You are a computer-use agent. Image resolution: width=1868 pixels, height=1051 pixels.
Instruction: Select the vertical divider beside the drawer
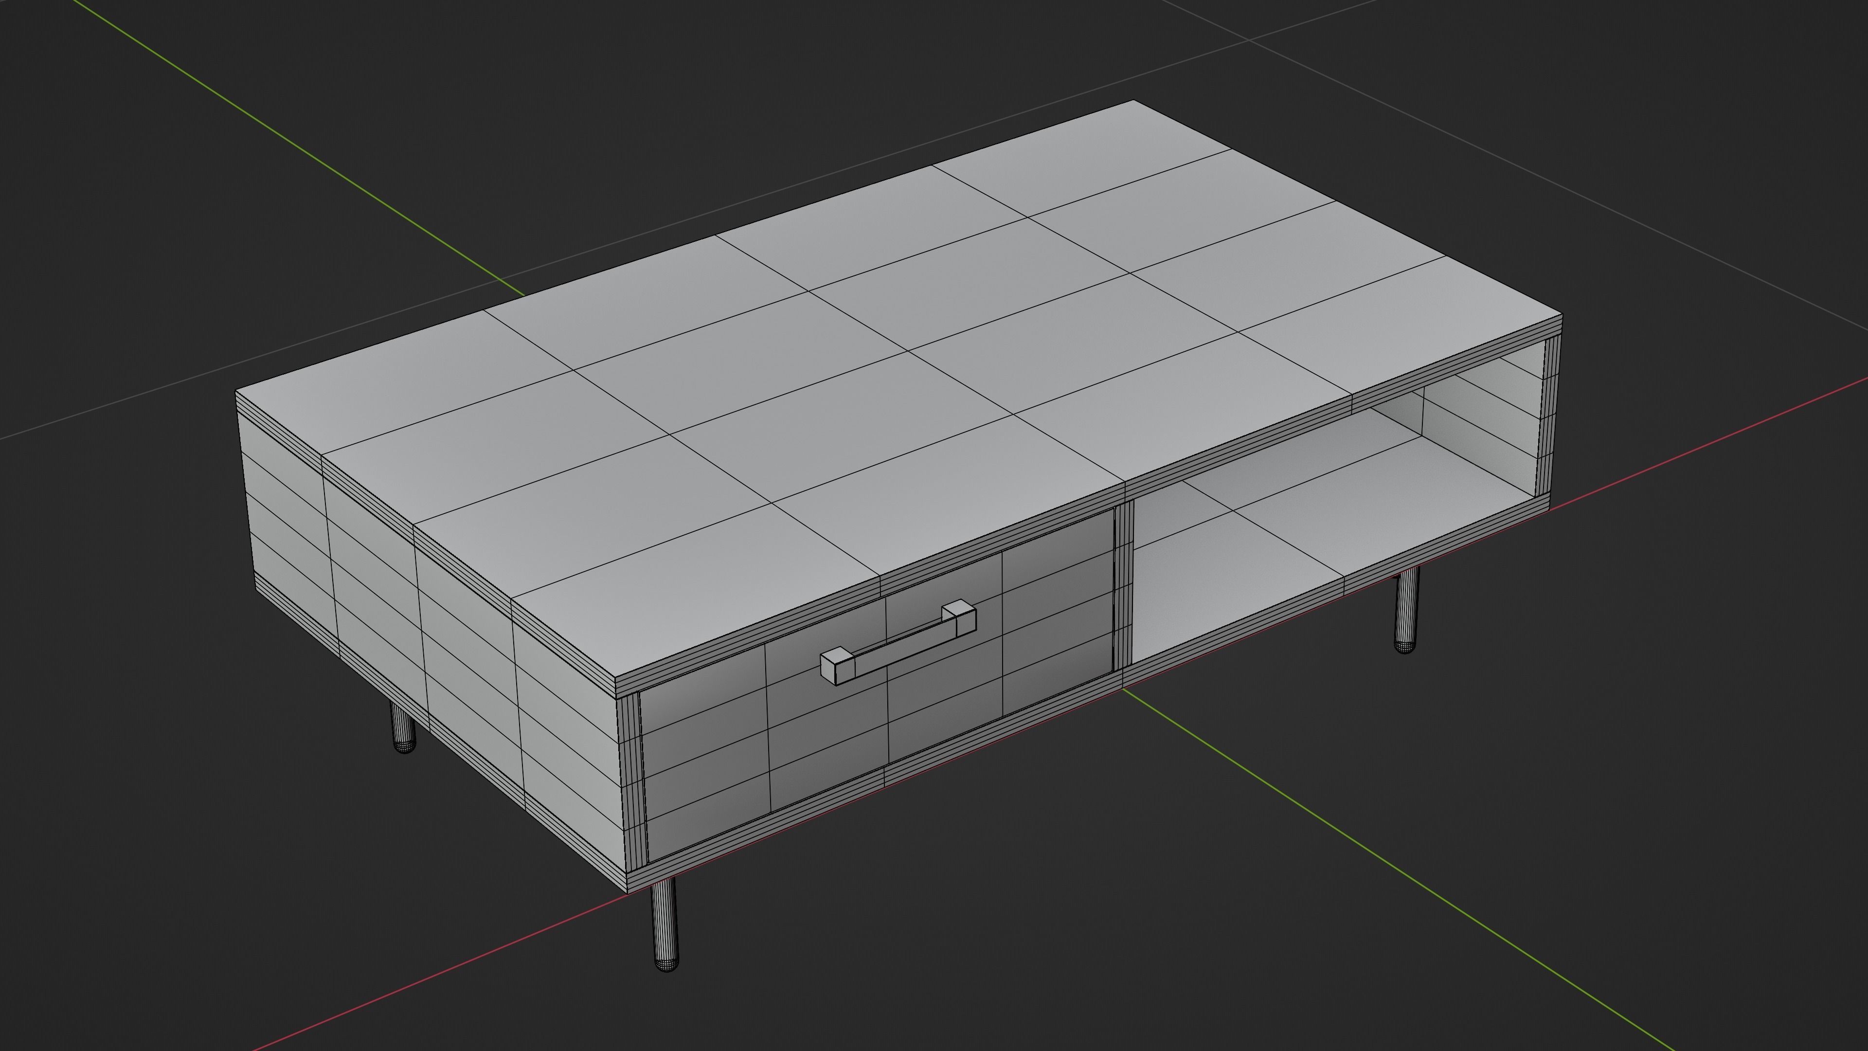pyautogui.click(x=1124, y=584)
